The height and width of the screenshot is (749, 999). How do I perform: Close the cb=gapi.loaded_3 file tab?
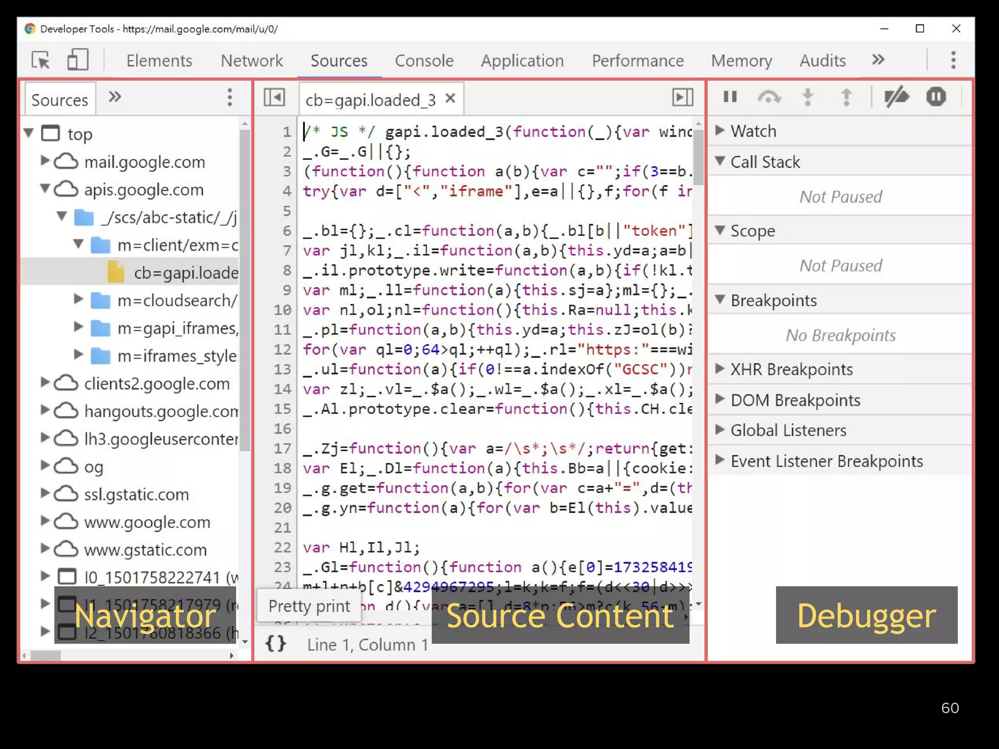point(450,99)
